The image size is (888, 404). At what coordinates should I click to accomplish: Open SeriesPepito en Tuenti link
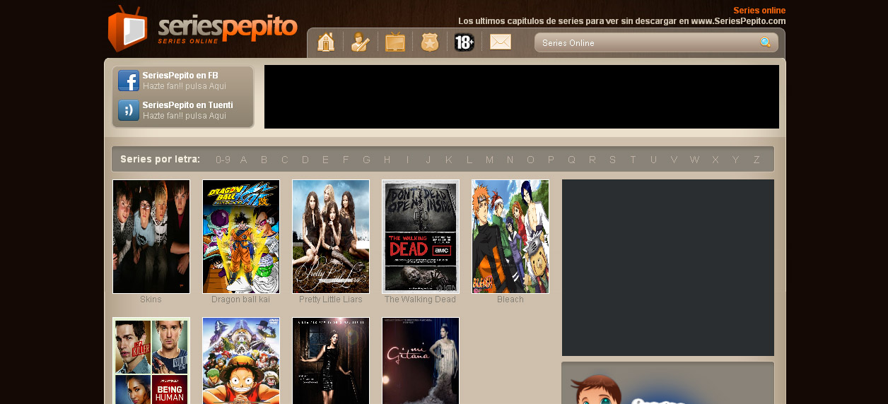click(187, 105)
